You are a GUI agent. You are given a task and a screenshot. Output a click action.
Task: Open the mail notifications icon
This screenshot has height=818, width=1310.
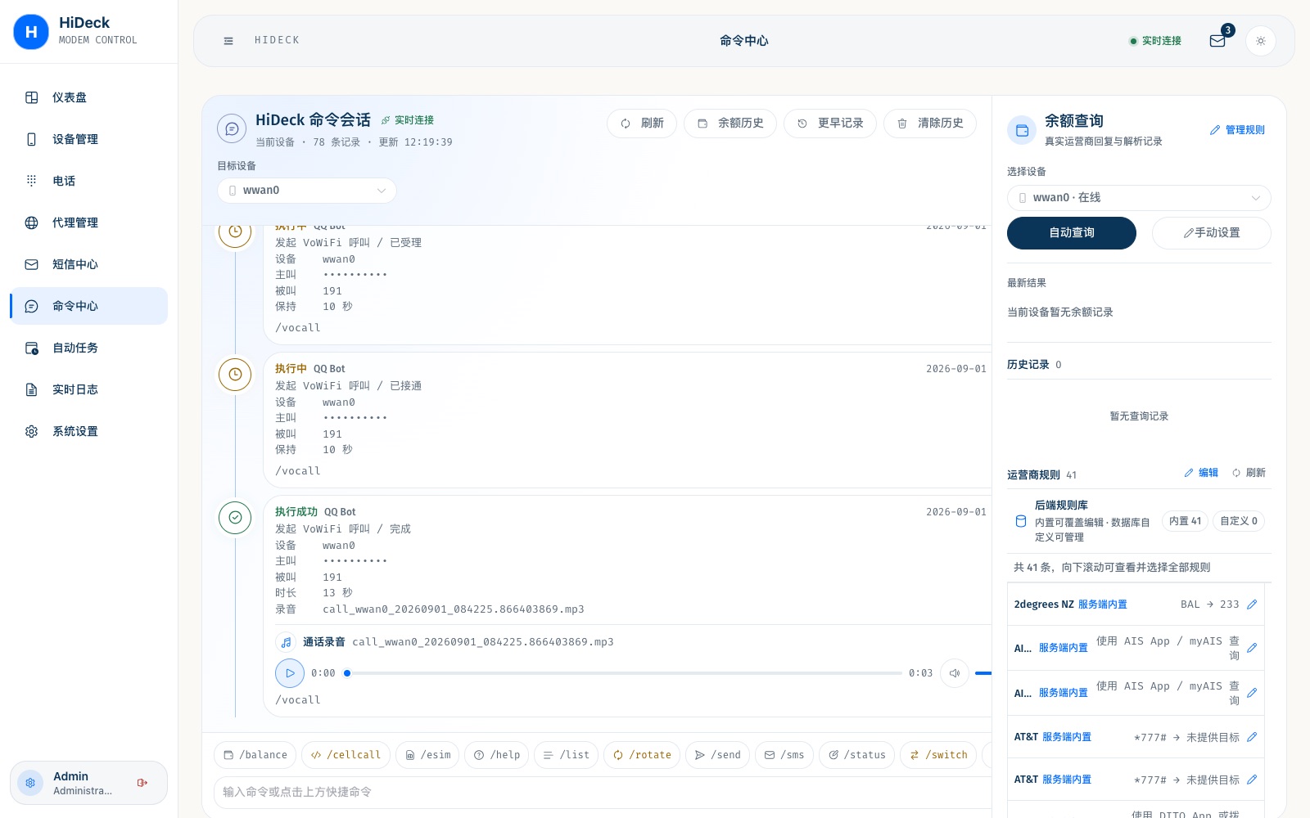[1217, 41]
